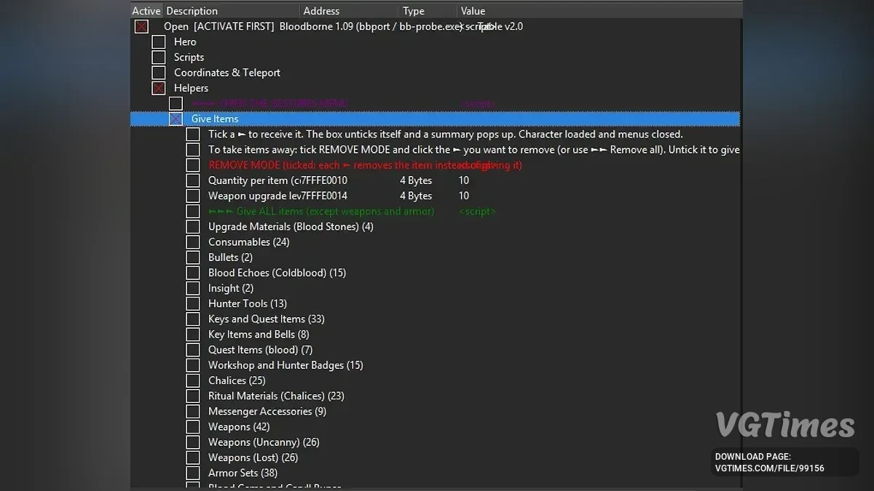
Task: Tick the Insight (2) checkbox
Action: point(192,288)
